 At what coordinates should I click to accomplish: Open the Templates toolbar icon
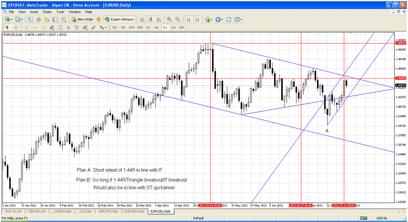point(237,19)
